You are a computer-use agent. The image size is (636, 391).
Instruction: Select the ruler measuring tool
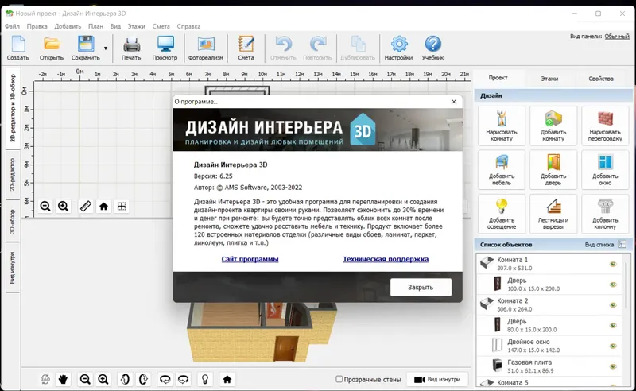(x=86, y=207)
